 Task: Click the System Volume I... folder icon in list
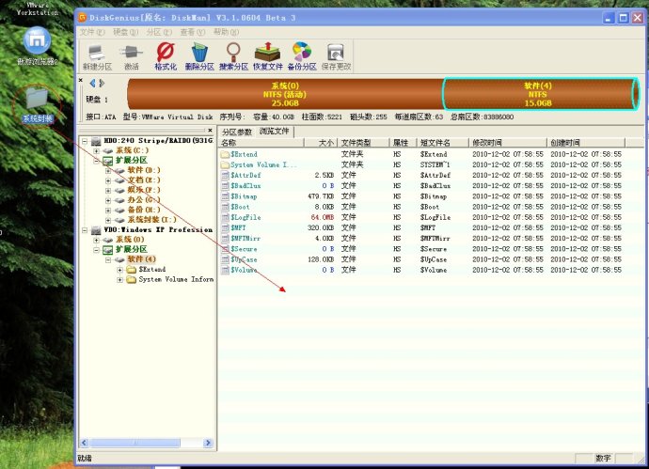point(225,164)
